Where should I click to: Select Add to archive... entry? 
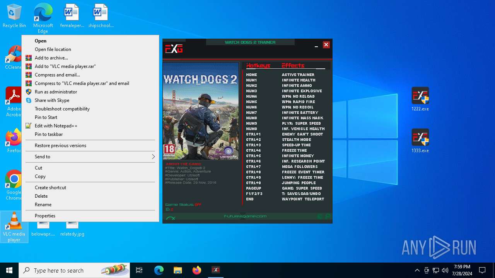click(x=90, y=58)
